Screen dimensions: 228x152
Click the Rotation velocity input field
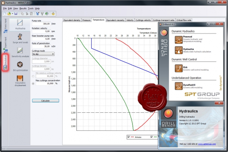point(41,31)
